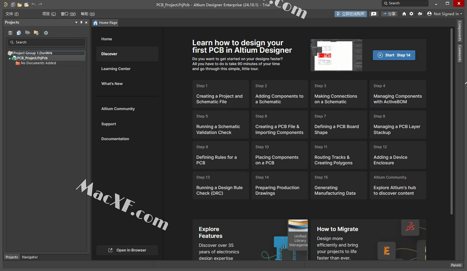
Task: Open the 项目 (C) menu
Action: pyautogui.click(x=49, y=14)
